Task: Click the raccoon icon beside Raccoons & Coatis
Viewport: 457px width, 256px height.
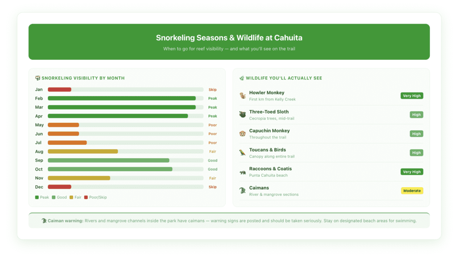Action: [242, 172]
